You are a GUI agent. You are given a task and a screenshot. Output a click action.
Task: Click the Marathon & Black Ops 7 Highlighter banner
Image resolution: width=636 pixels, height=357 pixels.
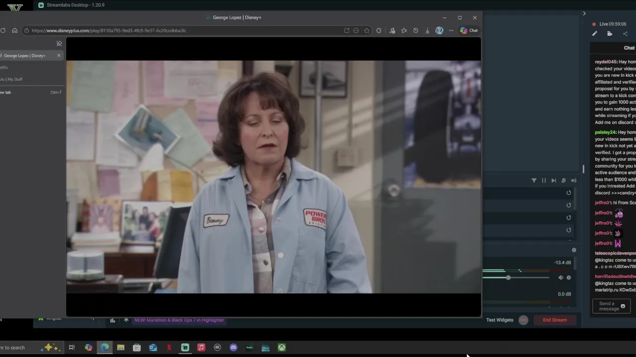coord(179,320)
